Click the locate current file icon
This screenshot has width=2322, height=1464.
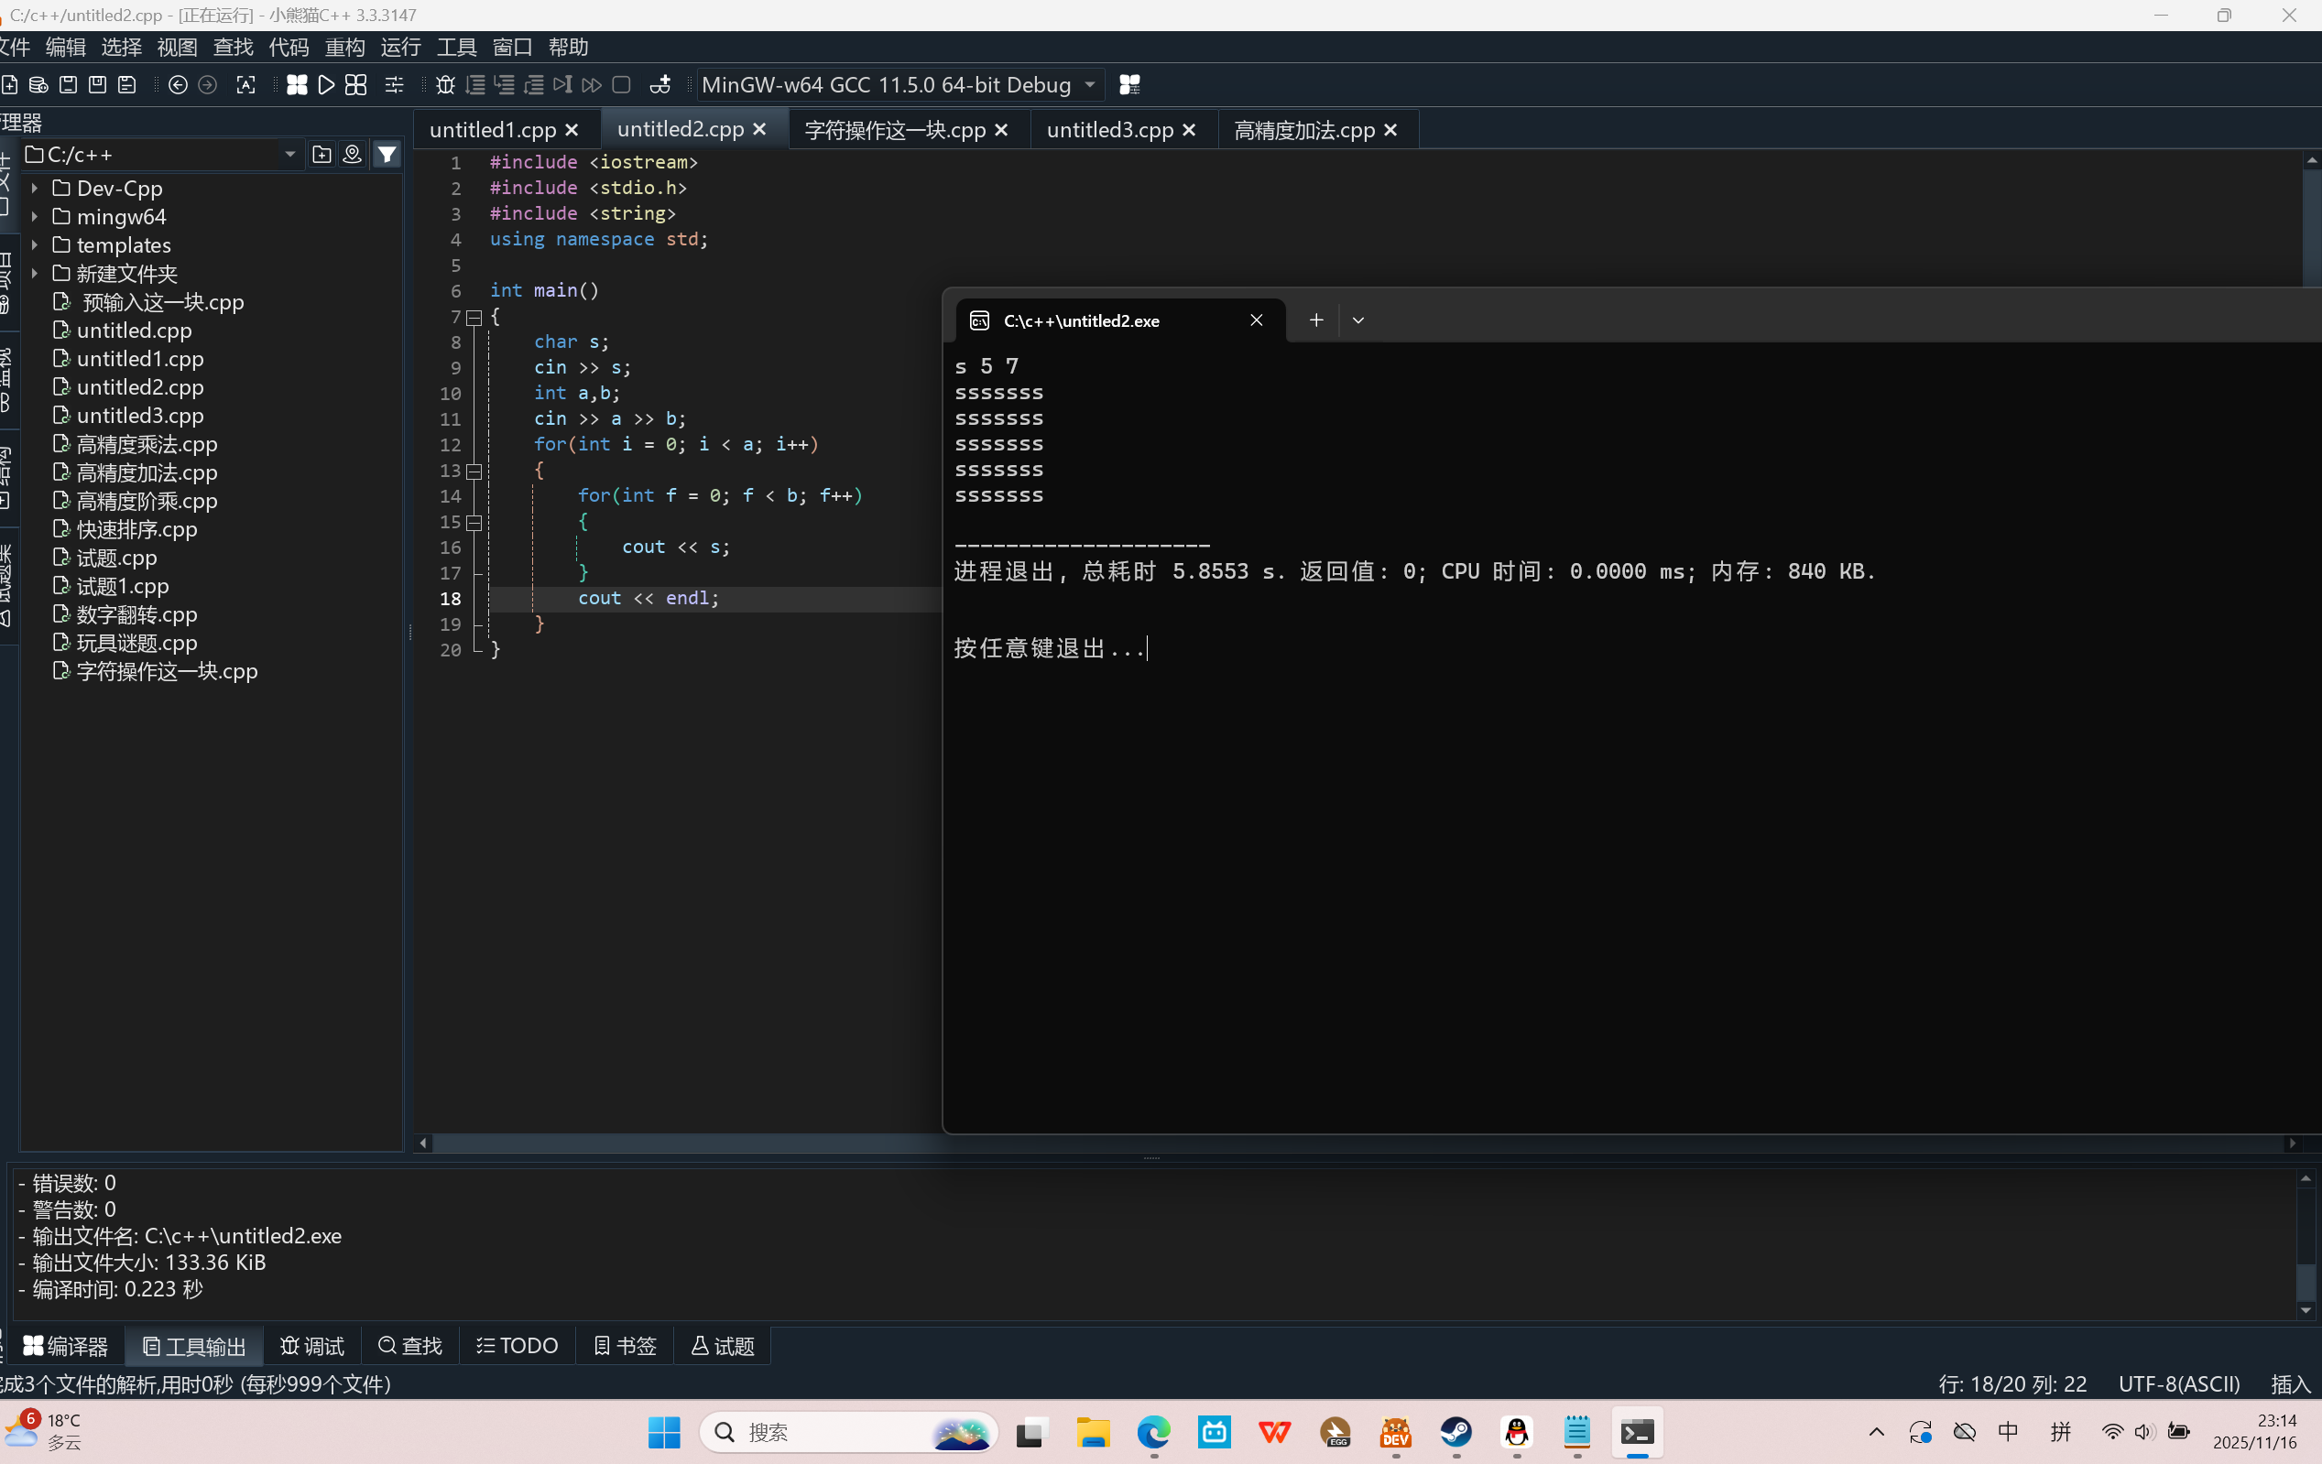[352, 154]
